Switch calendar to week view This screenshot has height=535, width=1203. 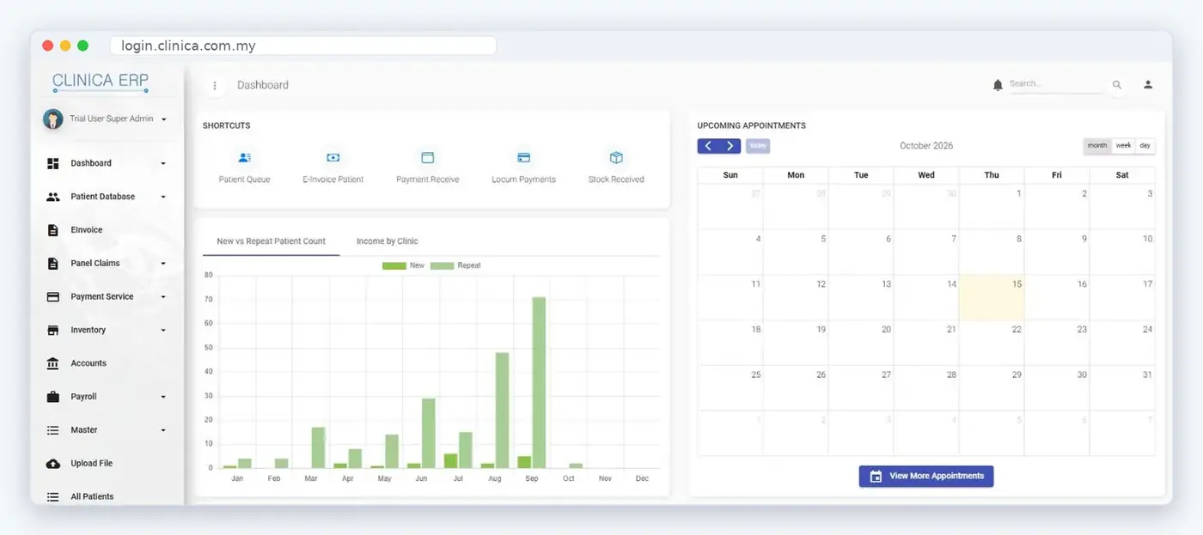pos(1123,146)
